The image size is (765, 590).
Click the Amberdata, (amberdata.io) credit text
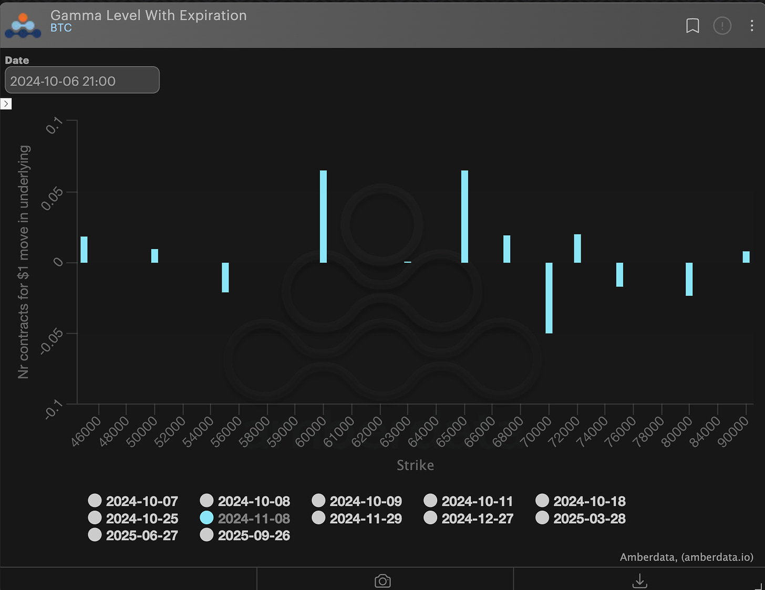click(687, 557)
